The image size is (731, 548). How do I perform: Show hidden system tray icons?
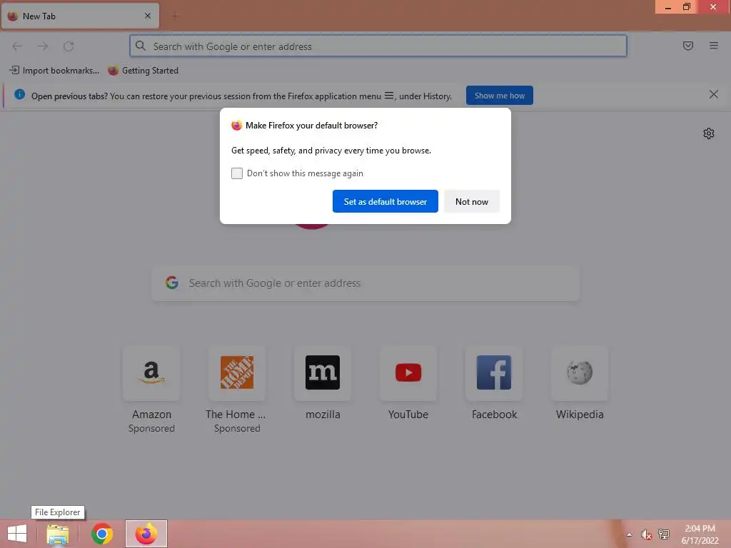(630, 534)
